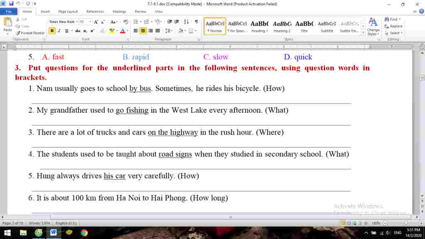Expand the Times New Roman font dropdown

click(77, 22)
